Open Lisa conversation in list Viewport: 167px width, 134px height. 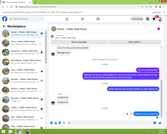[22, 118]
